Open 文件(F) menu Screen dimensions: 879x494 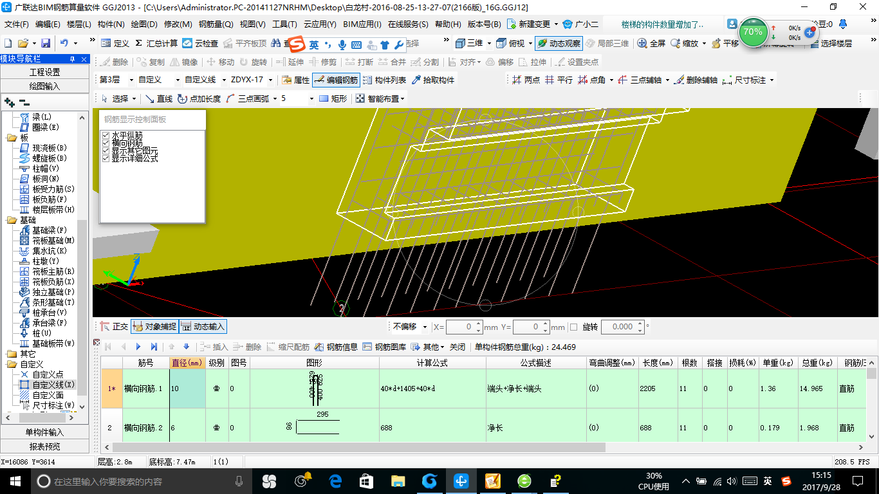(x=17, y=24)
